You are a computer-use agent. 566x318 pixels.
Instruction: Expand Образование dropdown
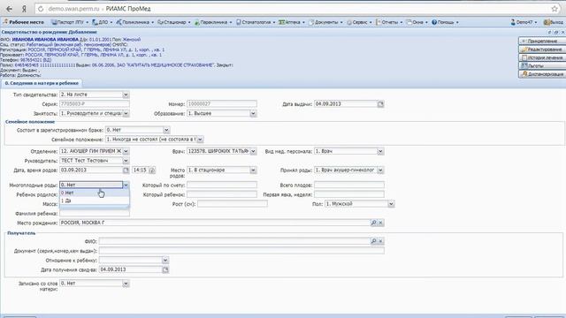pyautogui.click(x=253, y=114)
